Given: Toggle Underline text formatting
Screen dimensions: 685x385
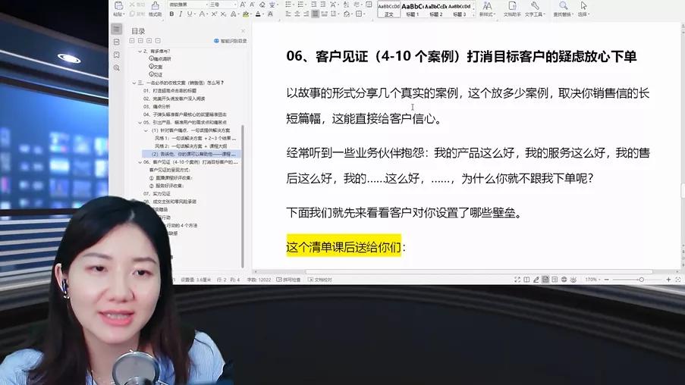Looking at the screenshot, I should click(x=189, y=14).
